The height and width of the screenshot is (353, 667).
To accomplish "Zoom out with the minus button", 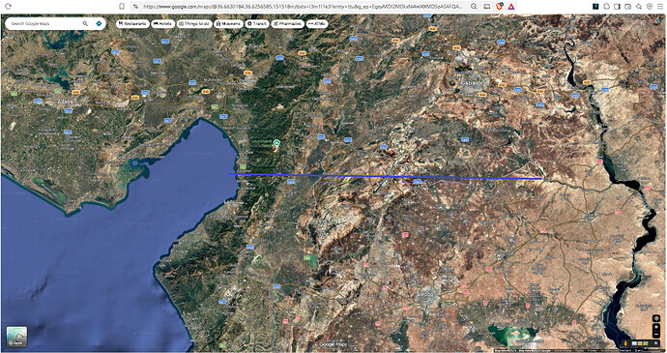I will (x=656, y=335).
